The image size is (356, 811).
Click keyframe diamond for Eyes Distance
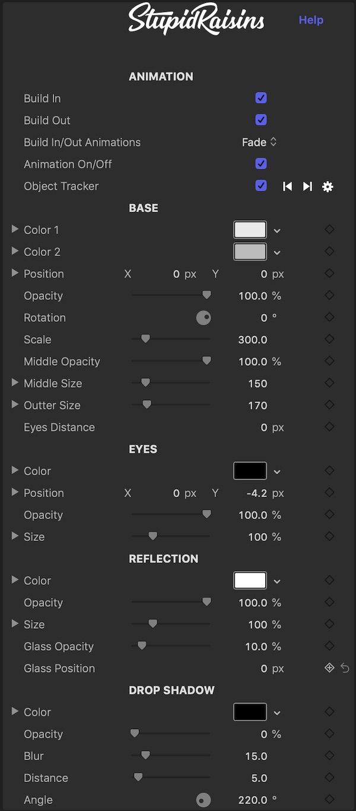tap(329, 427)
